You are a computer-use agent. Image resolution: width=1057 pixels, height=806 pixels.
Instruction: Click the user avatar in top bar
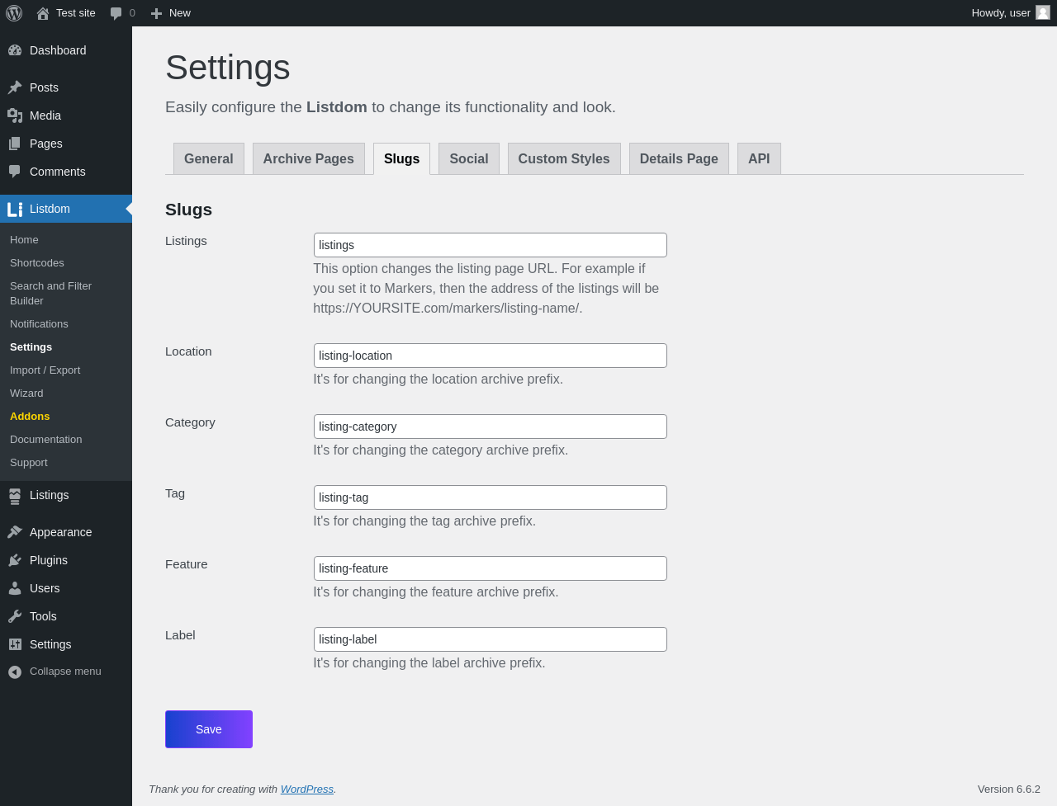pos(1043,12)
